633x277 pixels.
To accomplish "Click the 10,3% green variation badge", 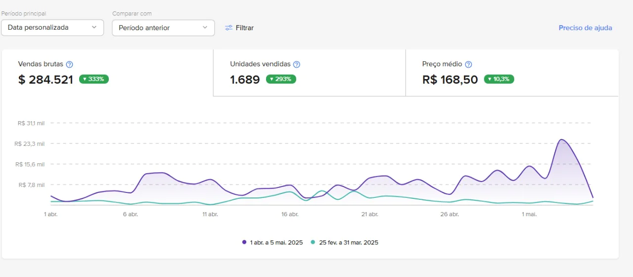I will click(x=499, y=79).
